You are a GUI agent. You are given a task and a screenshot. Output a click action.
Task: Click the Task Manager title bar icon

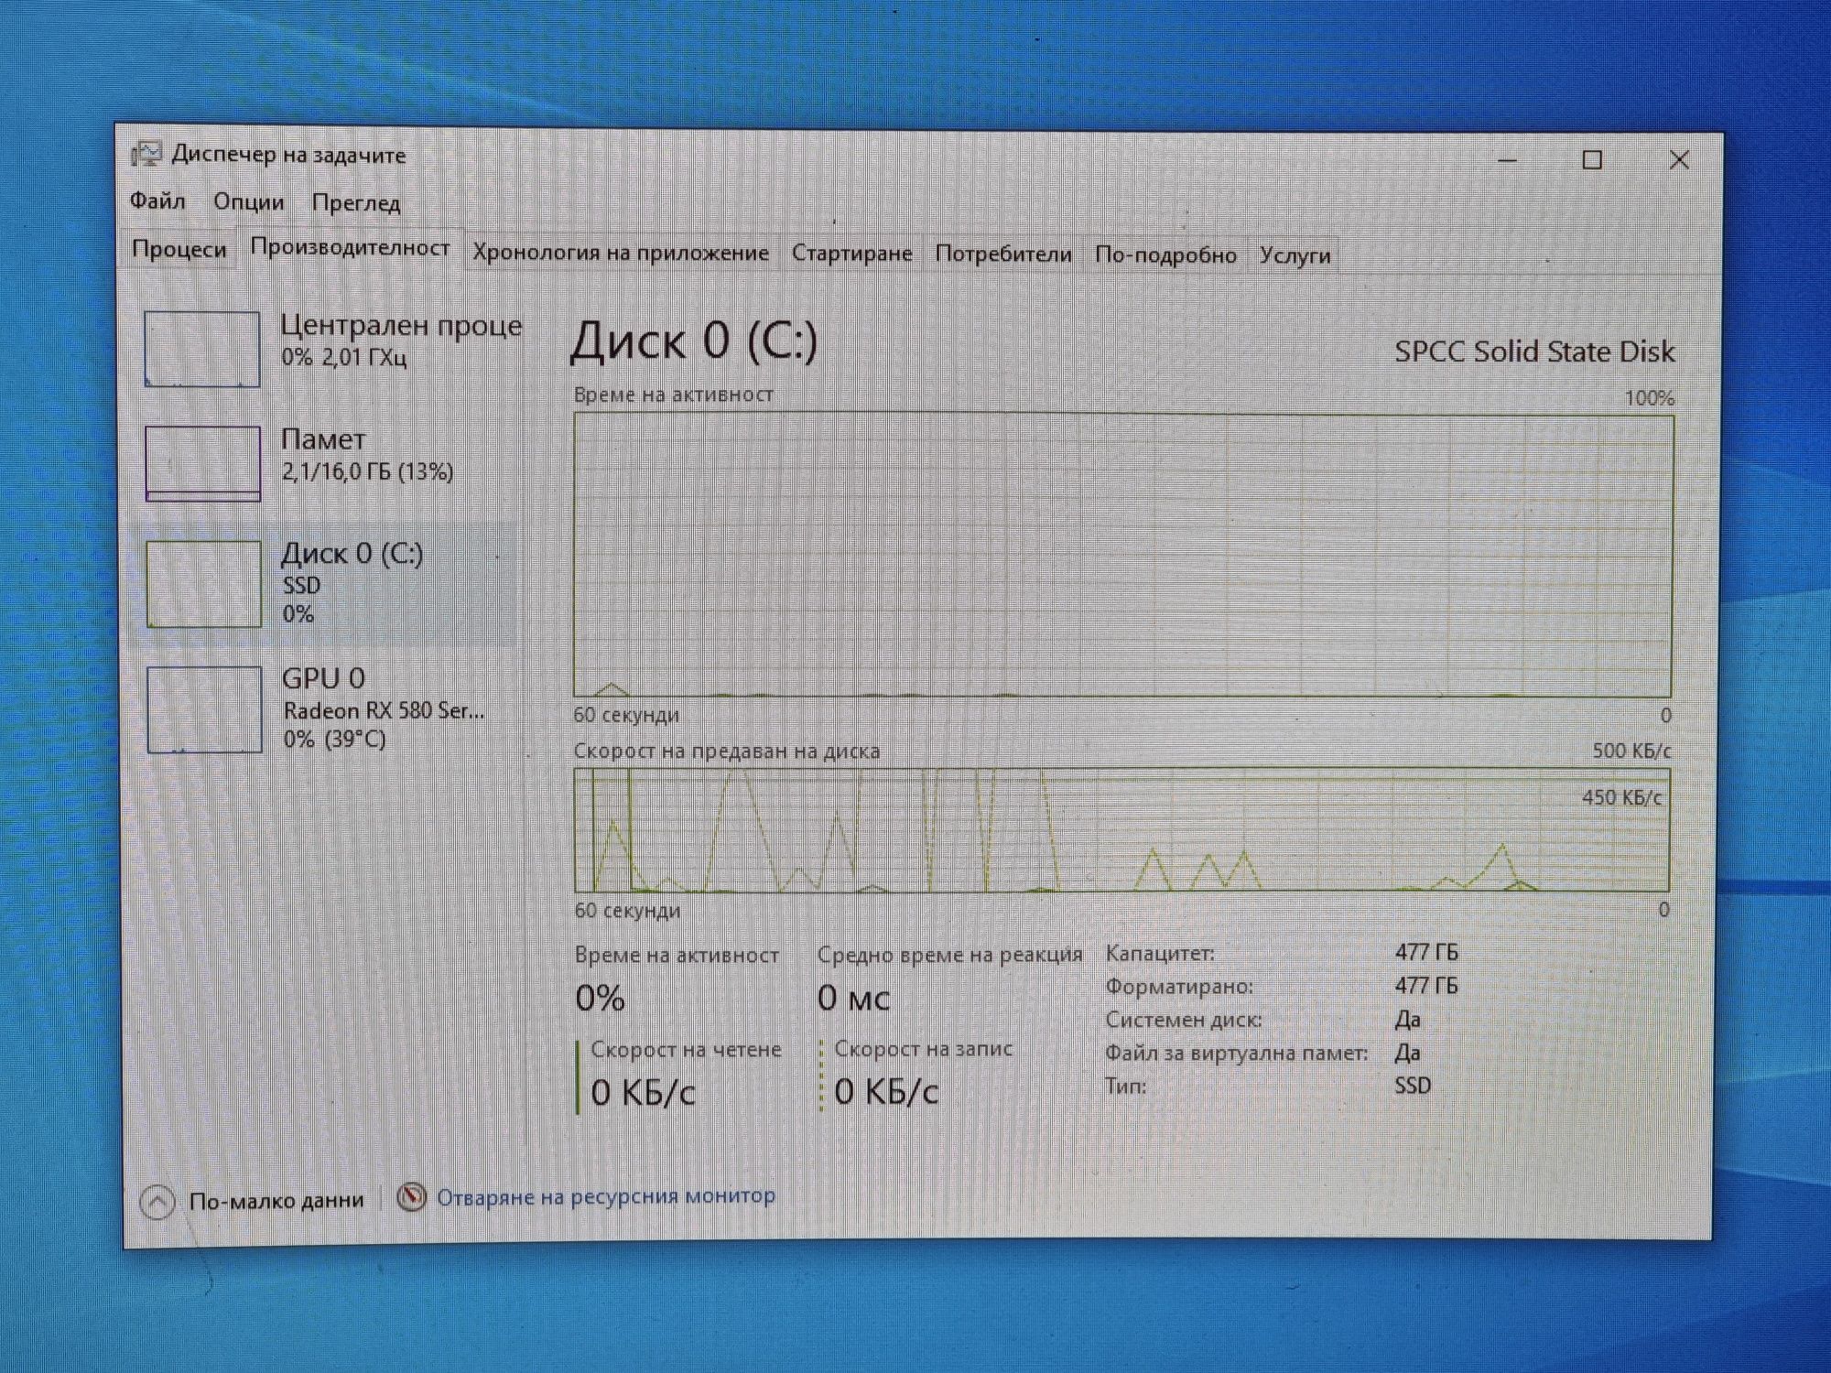146,154
